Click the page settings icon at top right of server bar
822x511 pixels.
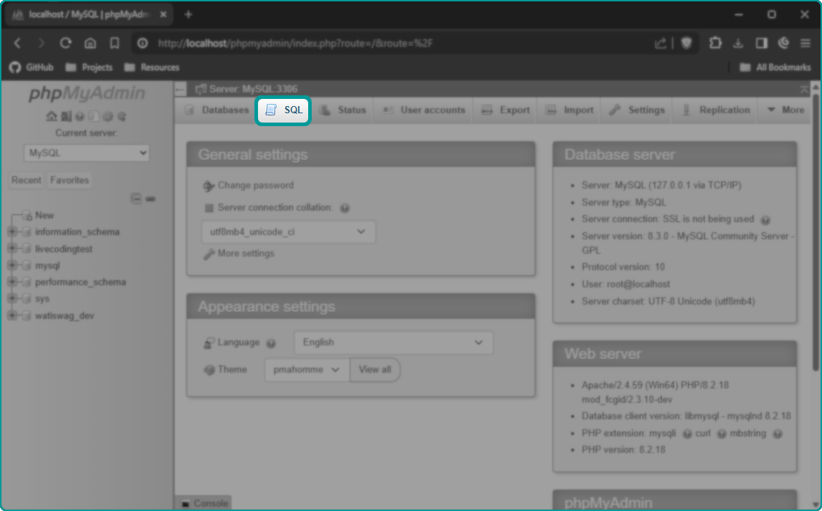click(803, 90)
